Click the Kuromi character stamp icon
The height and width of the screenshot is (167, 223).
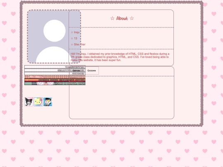(29, 102)
